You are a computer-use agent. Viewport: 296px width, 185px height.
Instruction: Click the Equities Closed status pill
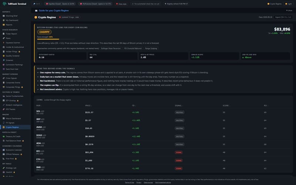(x=60, y=4)
